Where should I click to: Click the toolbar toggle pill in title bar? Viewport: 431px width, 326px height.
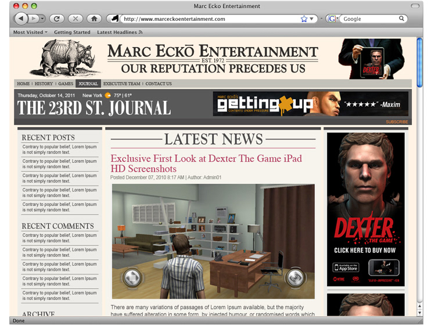tap(415, 6)
